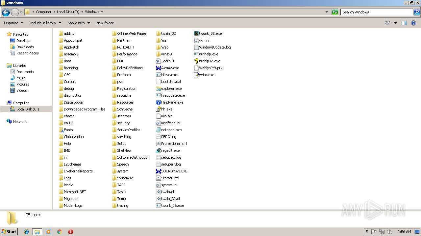Select Recent Places in navigation pane

(x=27, y=53)
